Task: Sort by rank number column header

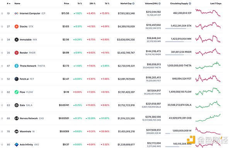Action: point(9,3)
